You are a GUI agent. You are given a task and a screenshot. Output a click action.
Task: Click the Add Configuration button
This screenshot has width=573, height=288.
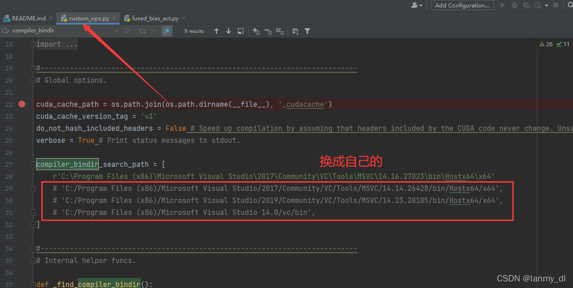coord(462,5)
